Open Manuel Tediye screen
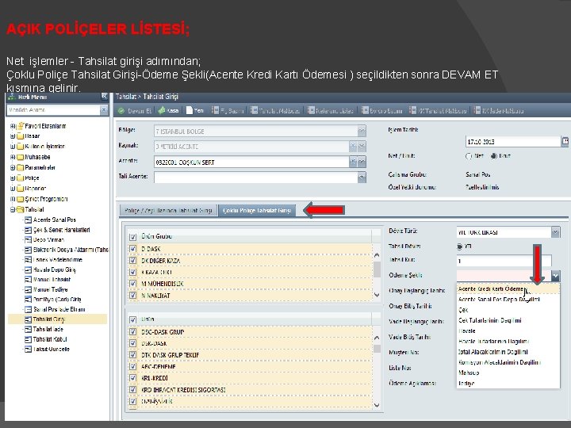The width and height of the screenshot is (571, 428). coord(46,290)
